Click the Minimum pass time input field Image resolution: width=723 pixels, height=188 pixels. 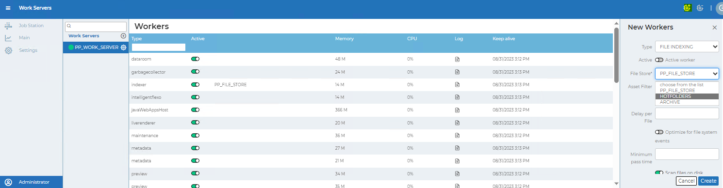(x=687, y=154)
